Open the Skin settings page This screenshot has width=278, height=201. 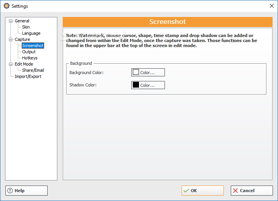point(26,27)
